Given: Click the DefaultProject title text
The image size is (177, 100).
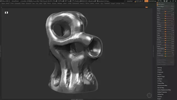Looking at the screenshot, I should pyautogui.click(x=15, y=1).
